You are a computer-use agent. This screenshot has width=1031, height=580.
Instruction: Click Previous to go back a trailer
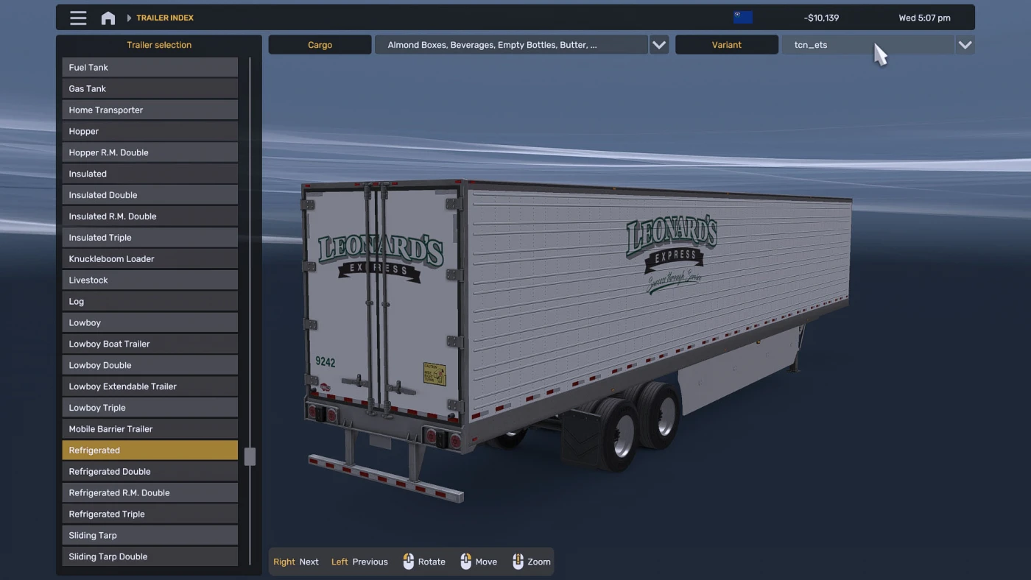click(370, 561)
